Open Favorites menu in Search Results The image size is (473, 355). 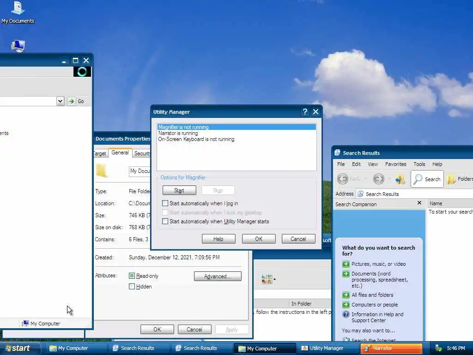coord(395,164)
